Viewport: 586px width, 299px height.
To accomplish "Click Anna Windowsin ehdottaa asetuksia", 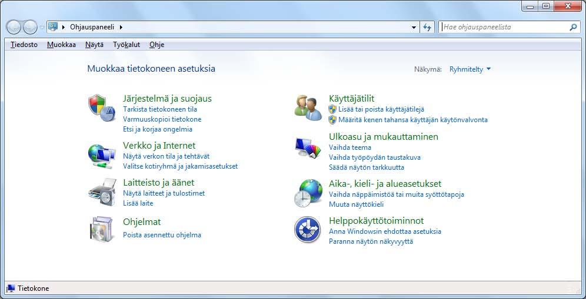I will coord(385,231).
